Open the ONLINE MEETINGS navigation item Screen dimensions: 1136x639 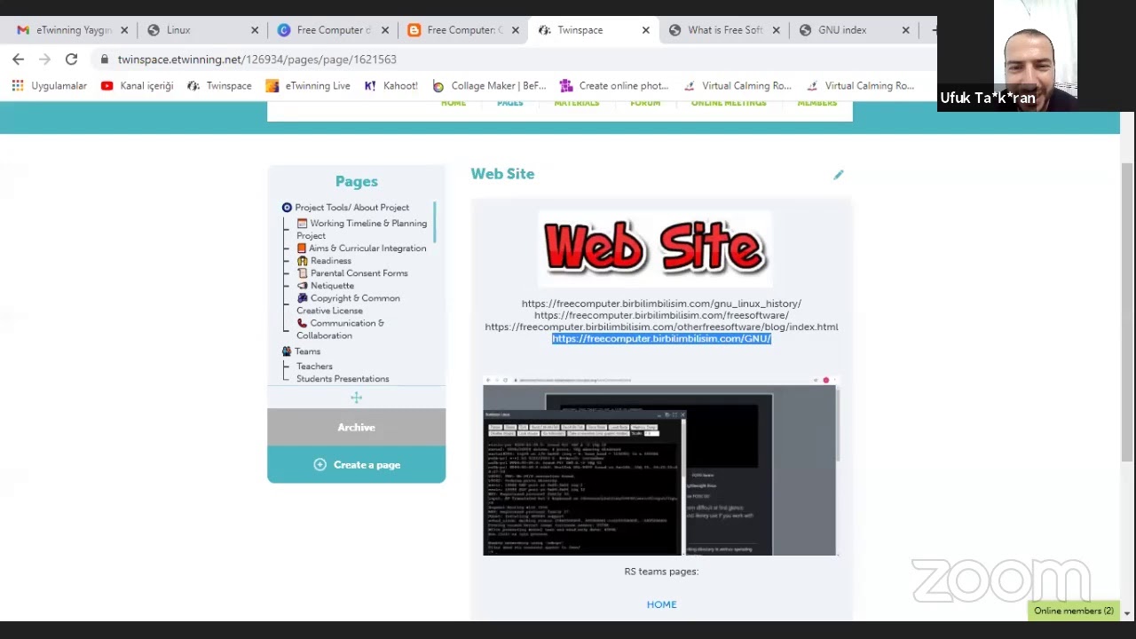point(729,104)
